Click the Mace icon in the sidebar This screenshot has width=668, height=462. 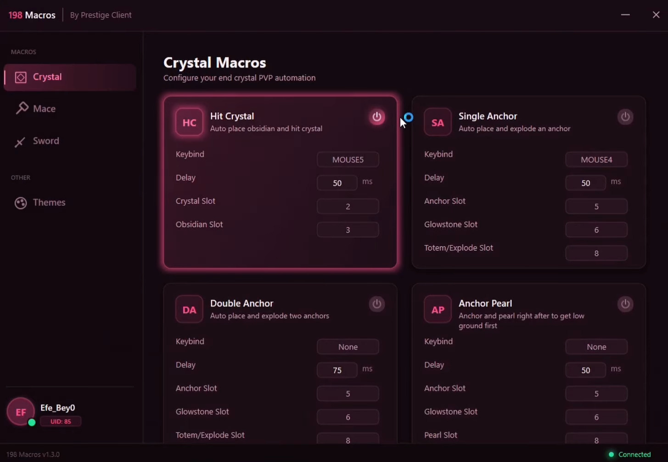click(x=20, y=108)
